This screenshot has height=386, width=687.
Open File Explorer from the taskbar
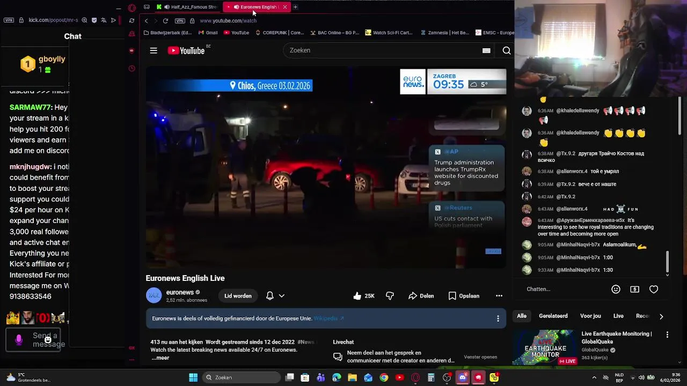352,377
